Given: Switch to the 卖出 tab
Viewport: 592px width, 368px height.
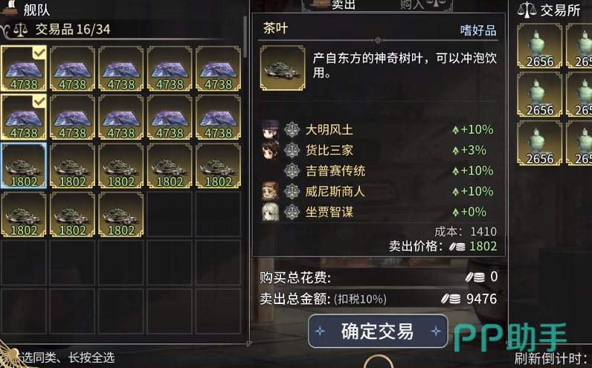Looking at the screenshot, I should 343,5.
